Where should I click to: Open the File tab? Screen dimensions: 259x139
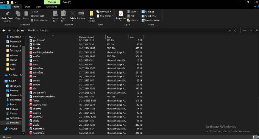pyautogui.click(x=5, y=6)
